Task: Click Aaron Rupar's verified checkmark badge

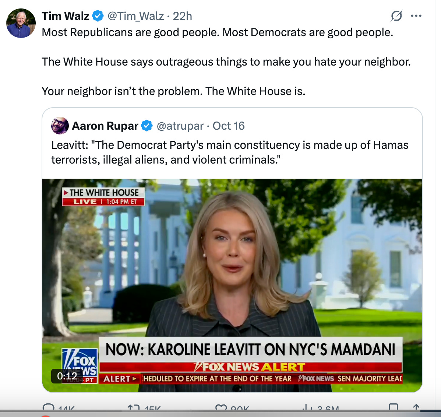Action: 147,126
